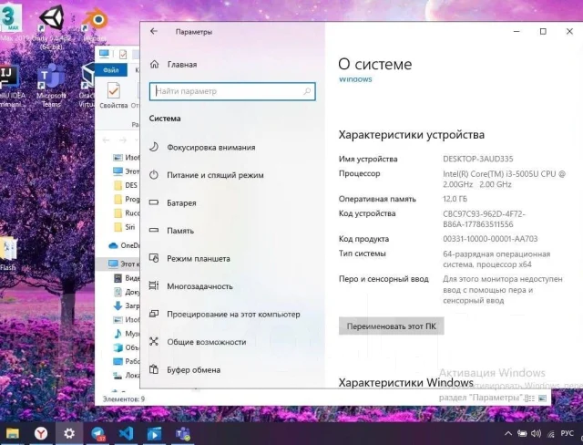Select the Intel Core i3-5005U processor text

[504, 179]
